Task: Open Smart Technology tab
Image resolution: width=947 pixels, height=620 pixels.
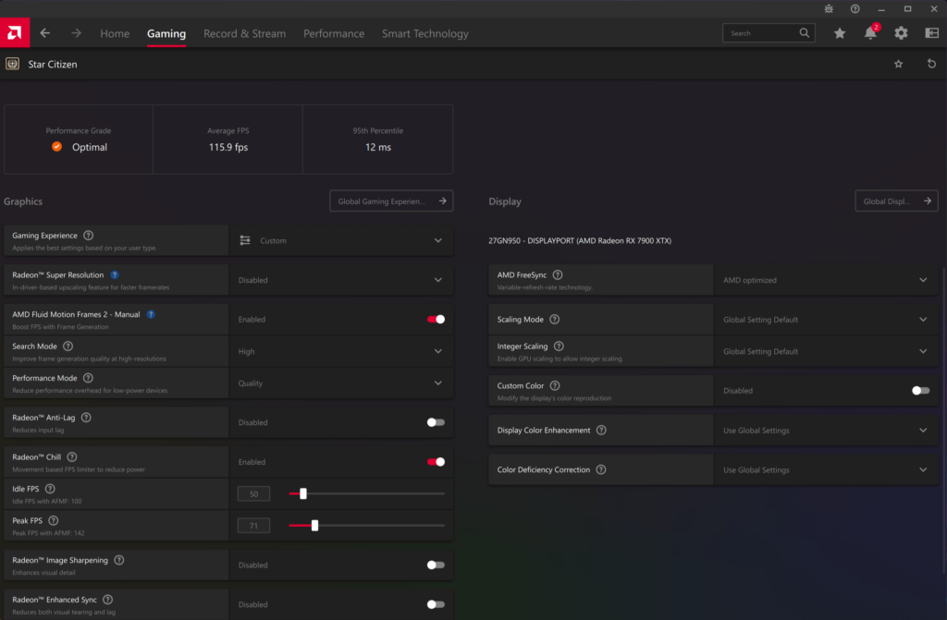Action: click(x=425, y=34)
